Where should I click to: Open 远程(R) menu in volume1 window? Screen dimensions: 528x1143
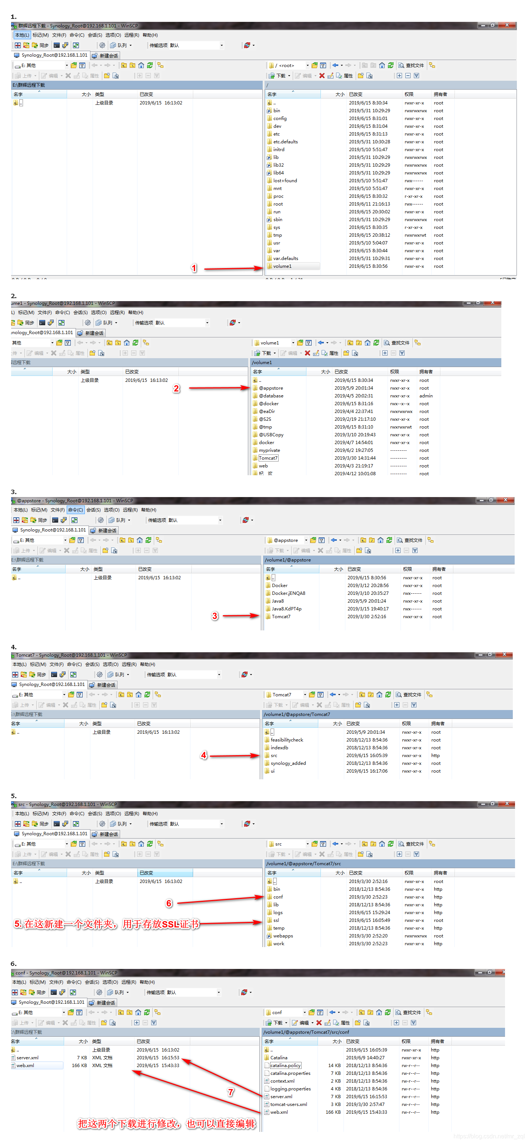[117, 312]
